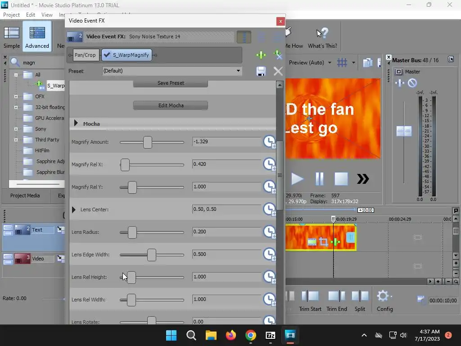Viewport: 461px width, 346px height.
Task: Click the master bus mute circle icon
Action: [412, 83]
